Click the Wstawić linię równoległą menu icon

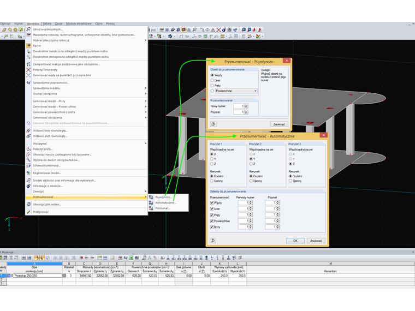[x=28, y=130]
